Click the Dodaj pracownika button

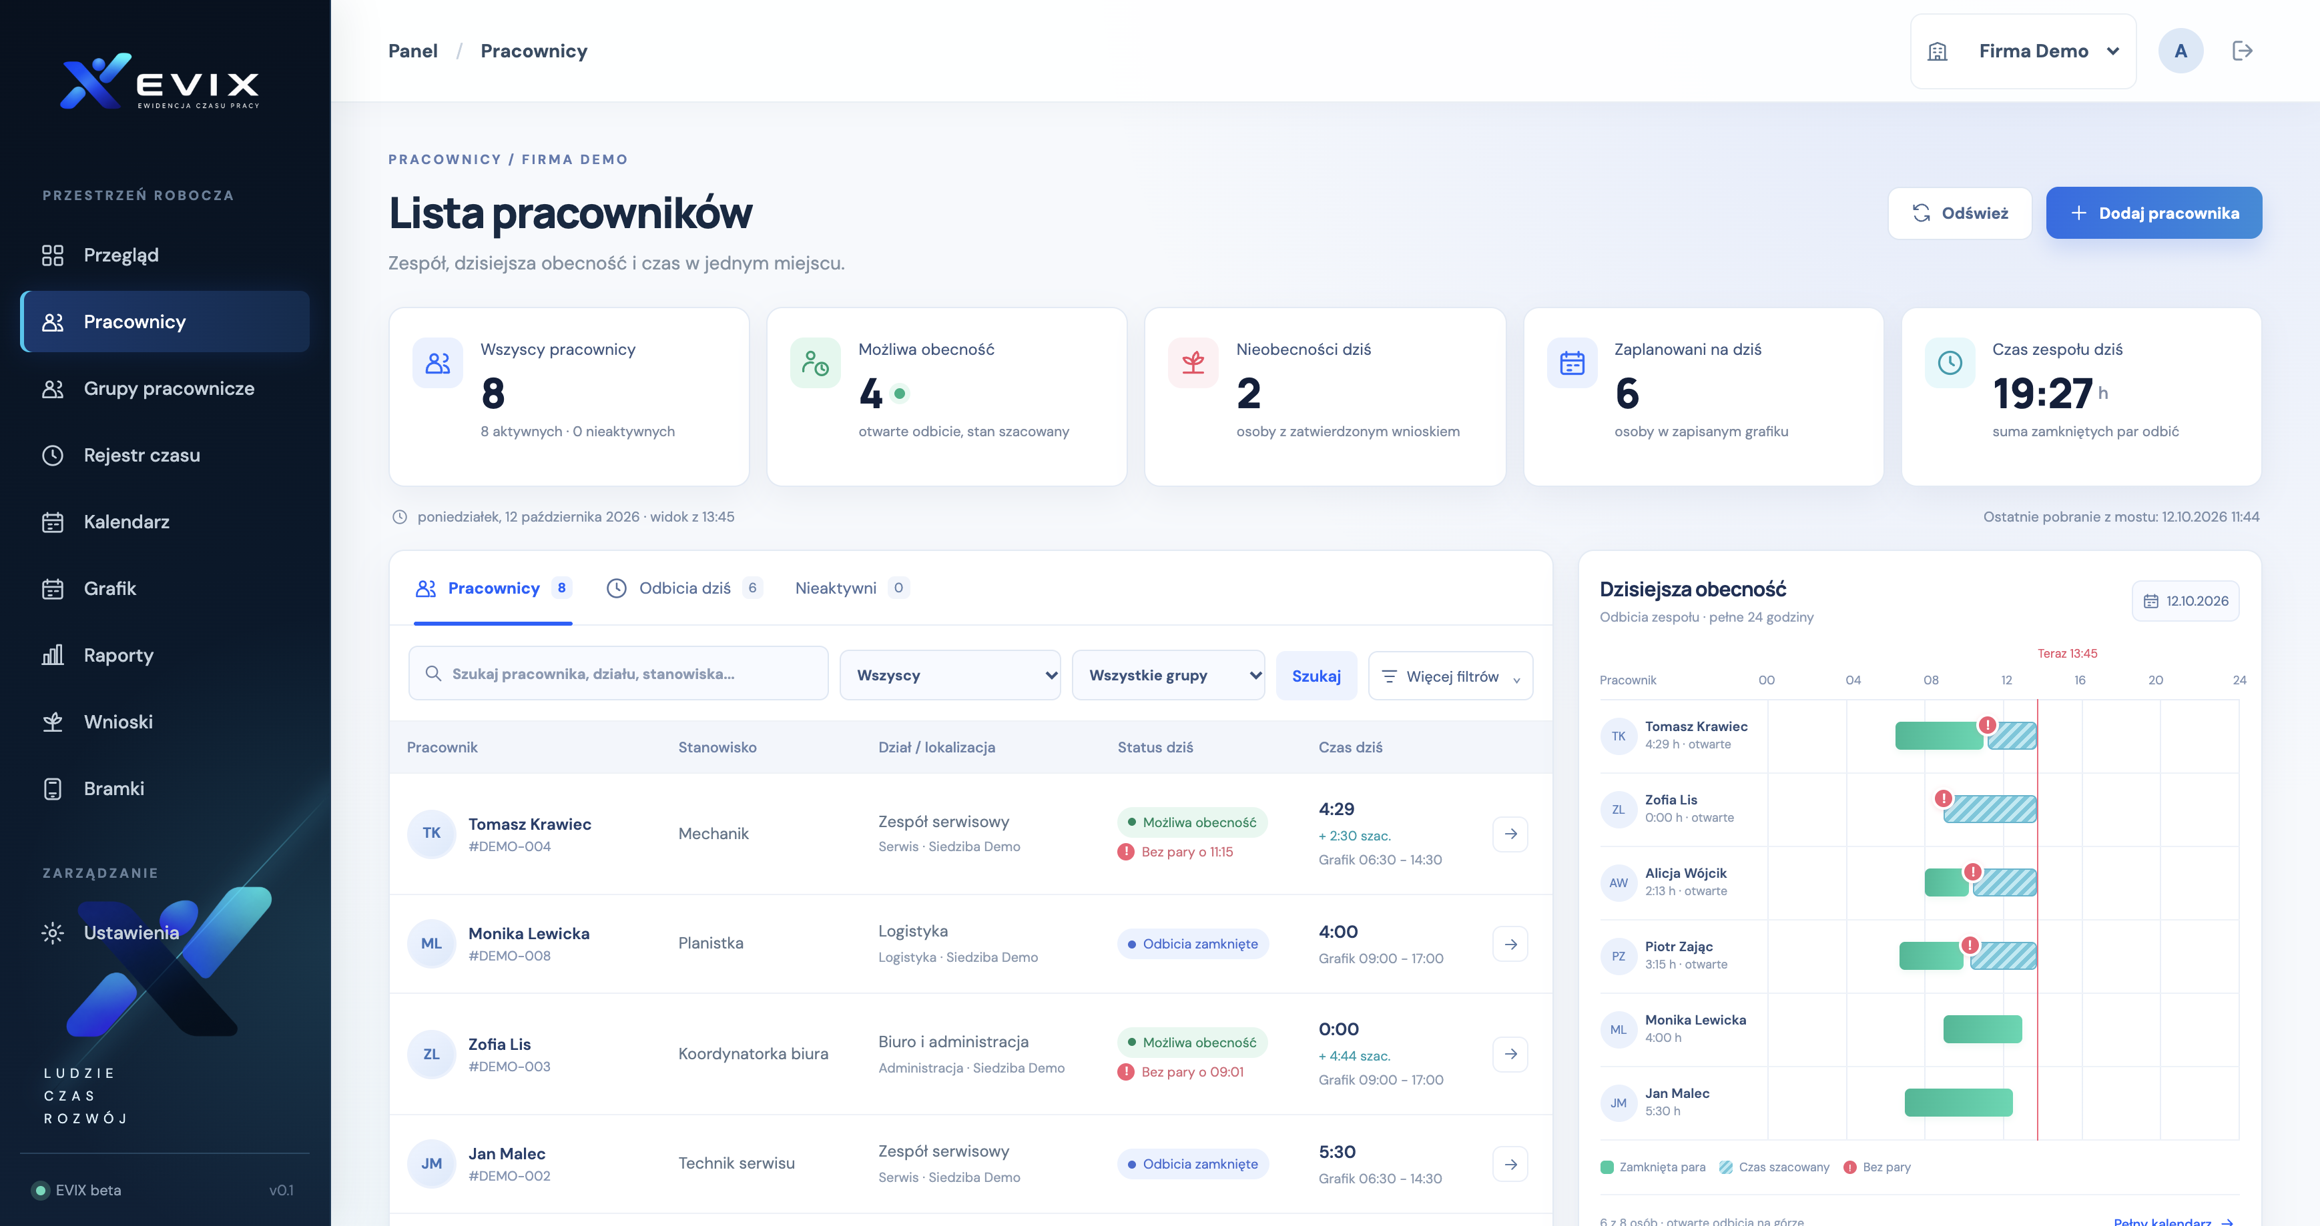pyautogui.click(x=2153, y=212)
